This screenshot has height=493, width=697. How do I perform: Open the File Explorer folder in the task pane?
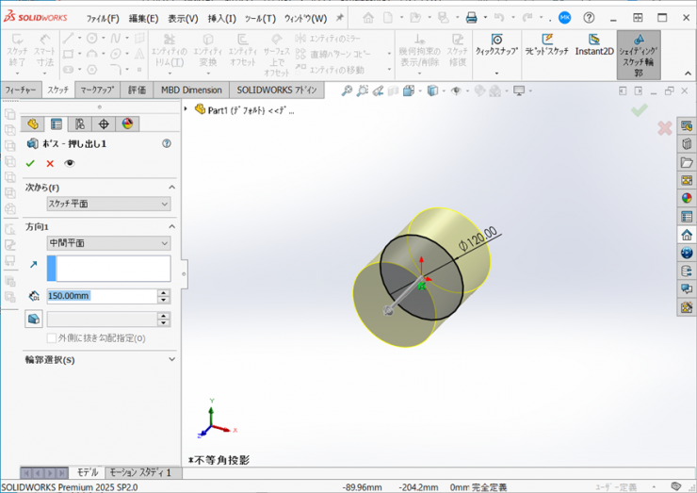[x=687, y=162]
